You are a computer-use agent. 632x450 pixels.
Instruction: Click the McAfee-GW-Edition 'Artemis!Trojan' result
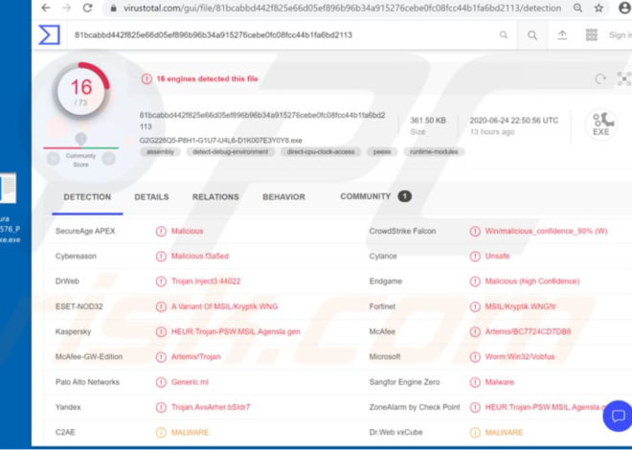coord(196,357)
